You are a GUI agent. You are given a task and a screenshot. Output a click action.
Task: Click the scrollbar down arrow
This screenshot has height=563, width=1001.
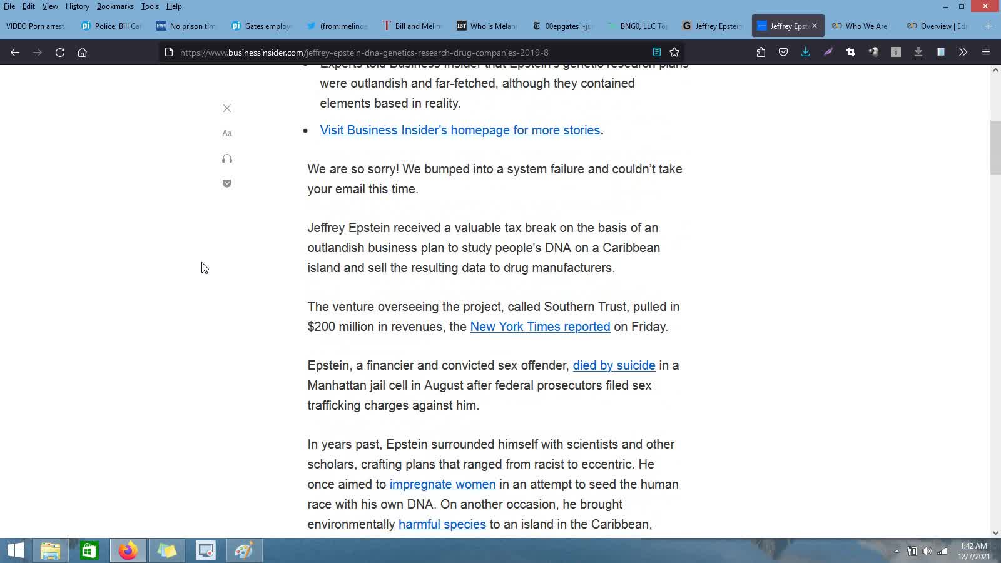coord(995,532)
